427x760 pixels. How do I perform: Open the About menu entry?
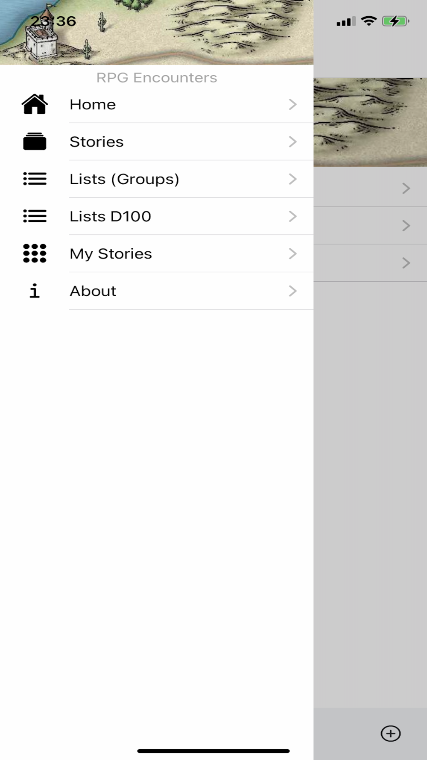click(93, 291)
